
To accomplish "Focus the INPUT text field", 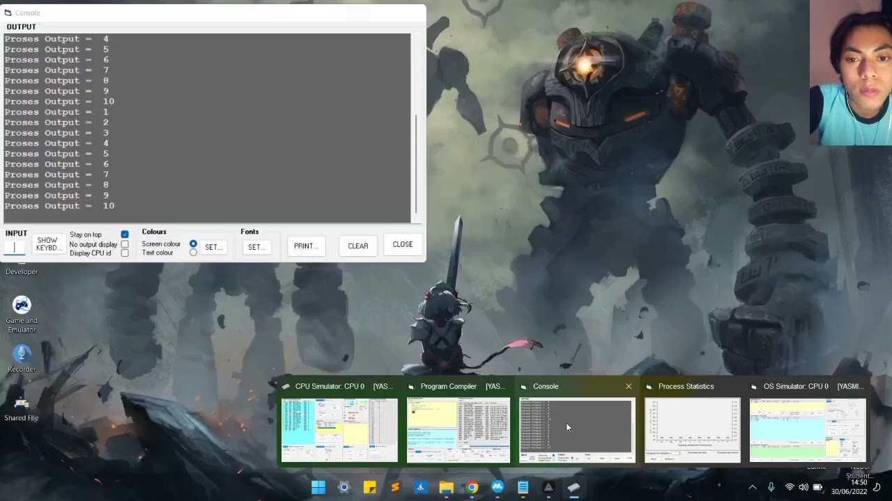I will tap(15, 247).
